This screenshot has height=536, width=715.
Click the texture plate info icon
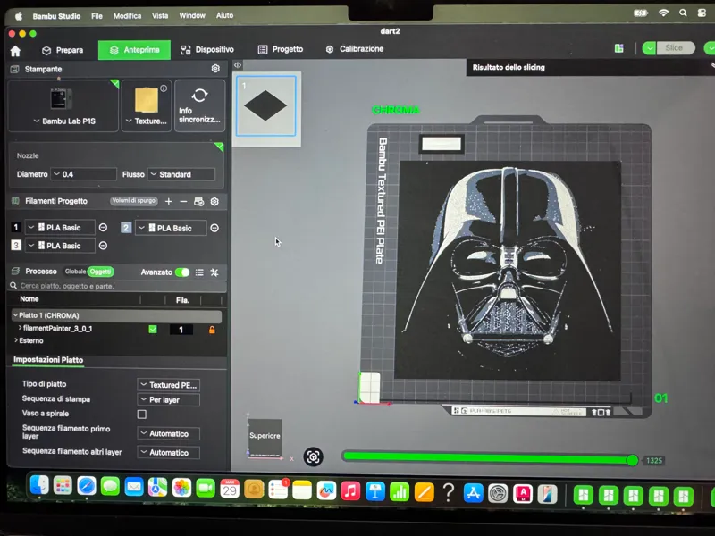(x=164, y=88)
